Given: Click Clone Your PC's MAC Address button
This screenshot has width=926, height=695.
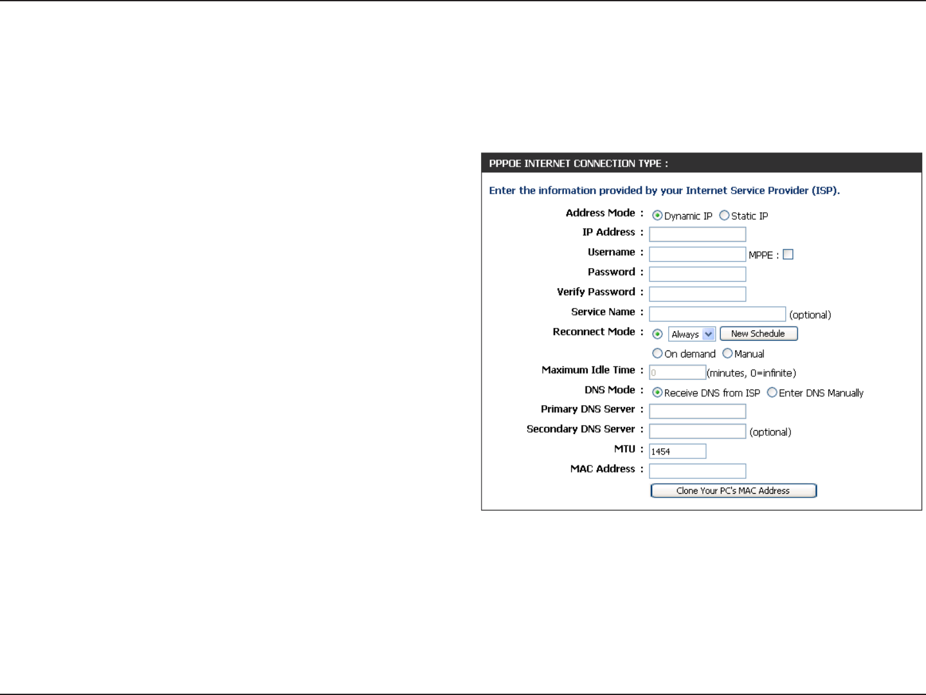Looking at the screenshot, I should pos(734,491).
